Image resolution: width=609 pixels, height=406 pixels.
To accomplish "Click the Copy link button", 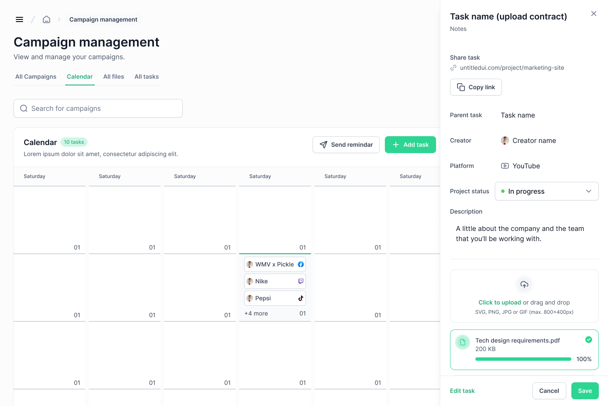I will click(x=476, y=87).
